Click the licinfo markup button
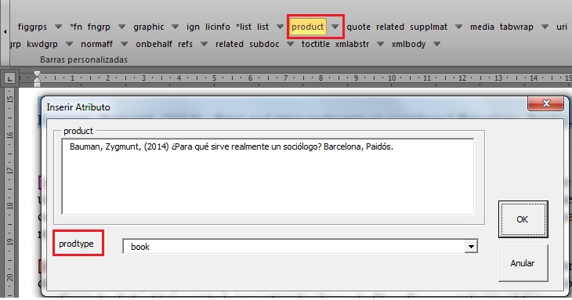572x300 pixels. [217, 27]
